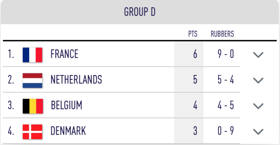Click the RUBBERS column header

[x=222, y=34]
